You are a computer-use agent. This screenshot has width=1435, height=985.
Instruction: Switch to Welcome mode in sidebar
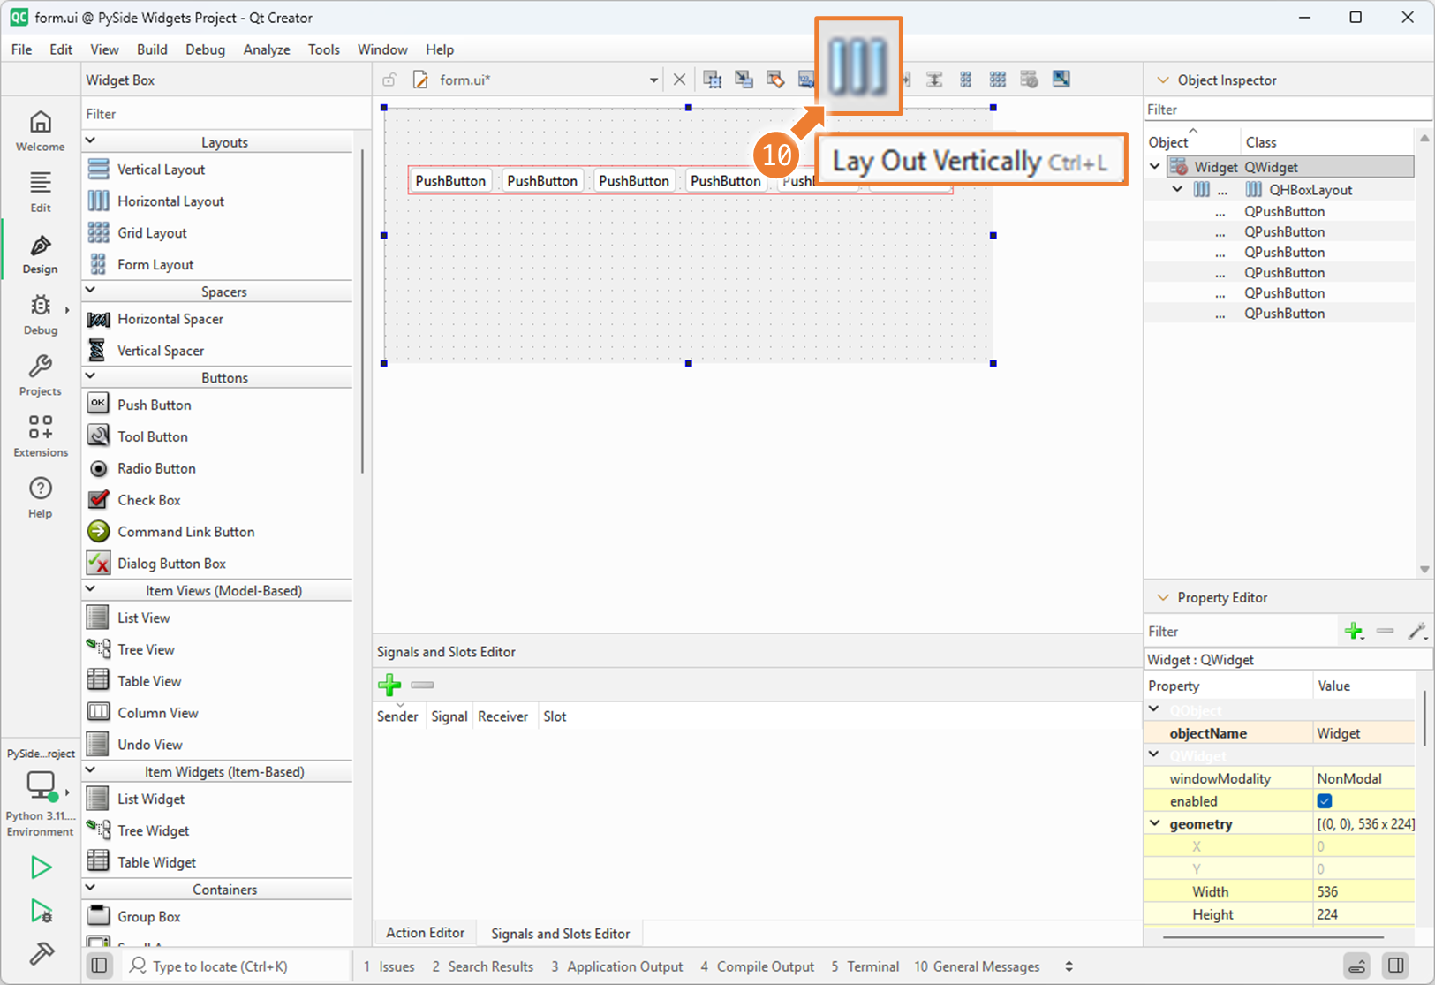tap(40, 131)
